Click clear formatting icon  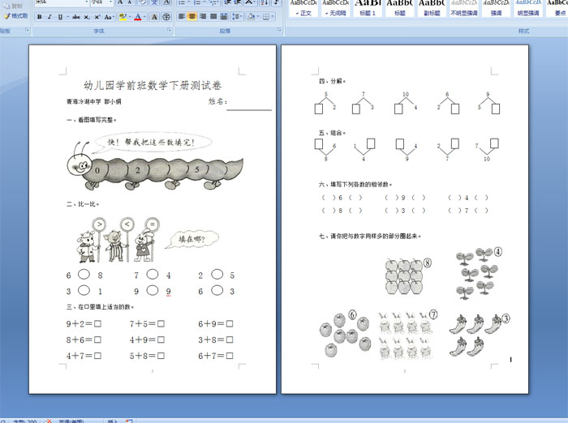[x=142, y=2]
